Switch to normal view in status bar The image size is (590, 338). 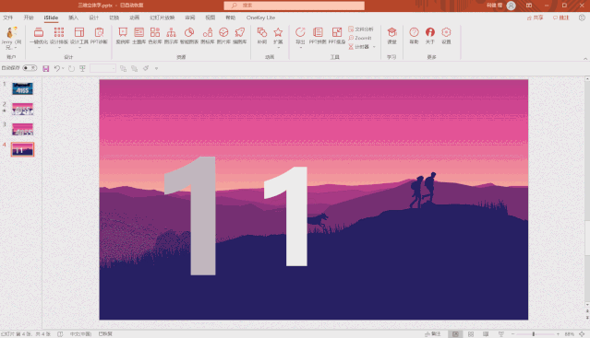(x=455, y=334)
